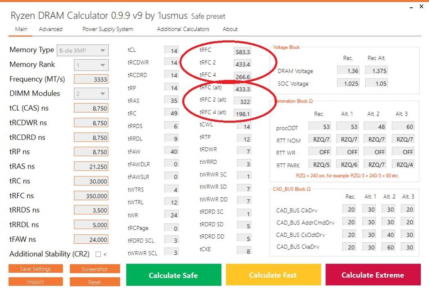This screenshot has width=429, height=296.
Task: Click the SOC Voltage Rec. value 1.025
Action: (348, 83)
